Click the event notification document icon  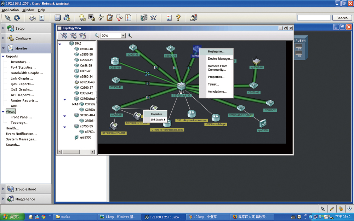(128, 18)
